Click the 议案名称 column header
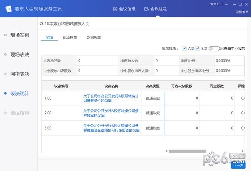Image resolution: width=251 pixels, height=171 pixels. (111, 86)
